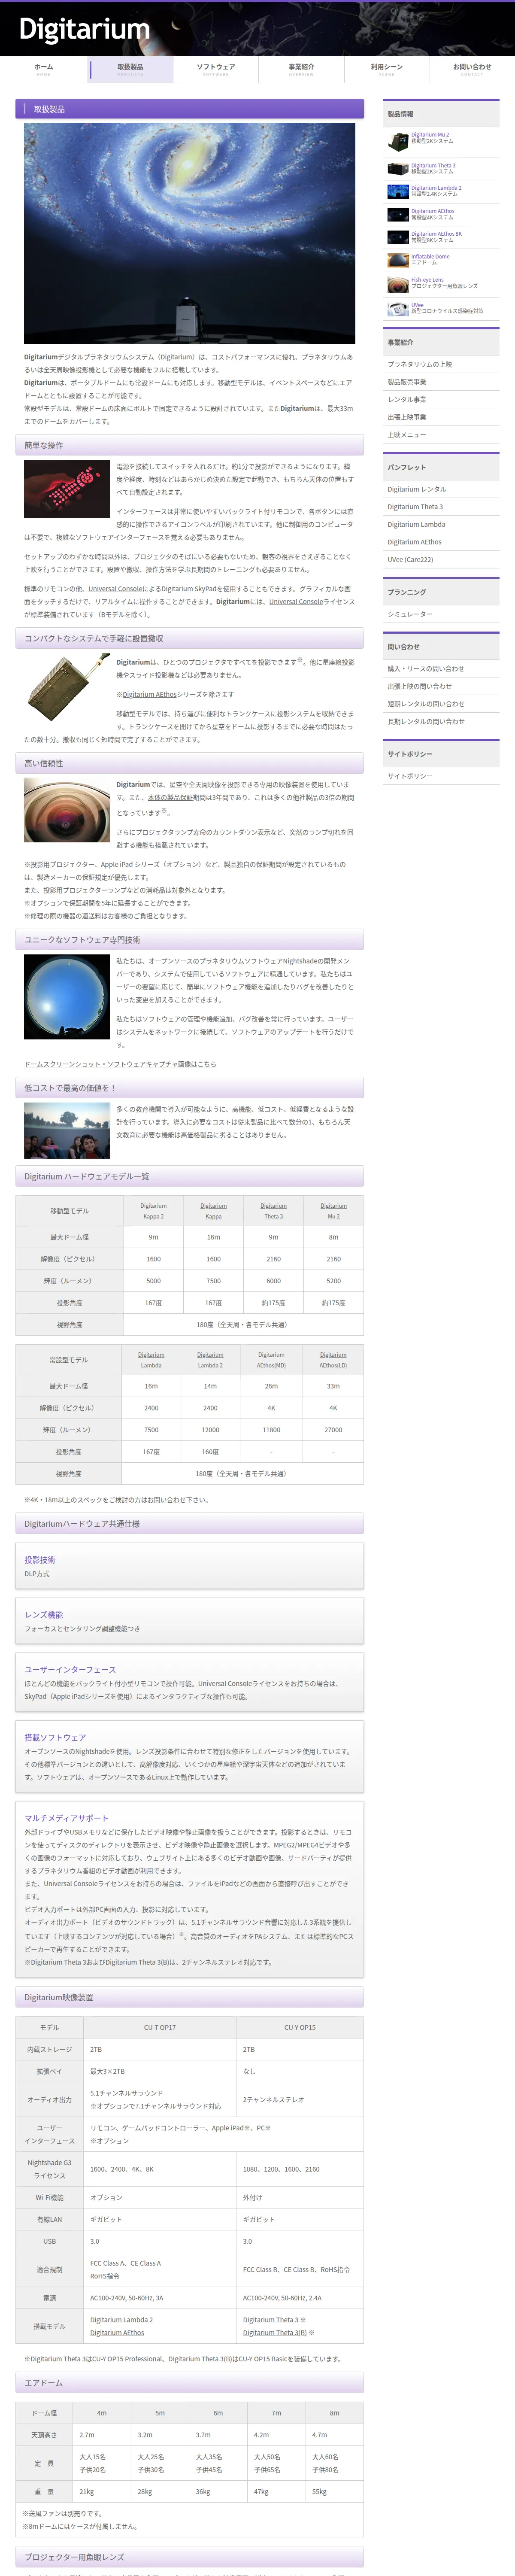Click the blue dome sky image

pos(67,997)
